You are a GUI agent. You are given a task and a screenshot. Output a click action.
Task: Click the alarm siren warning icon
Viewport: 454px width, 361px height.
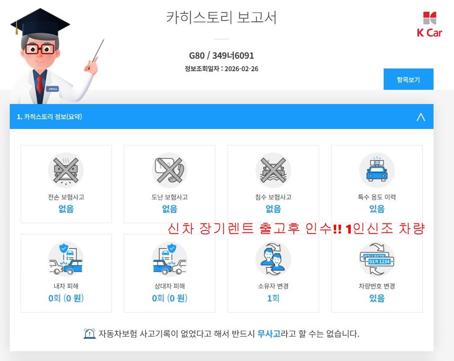pyautogui.click(x=90, y=334)
